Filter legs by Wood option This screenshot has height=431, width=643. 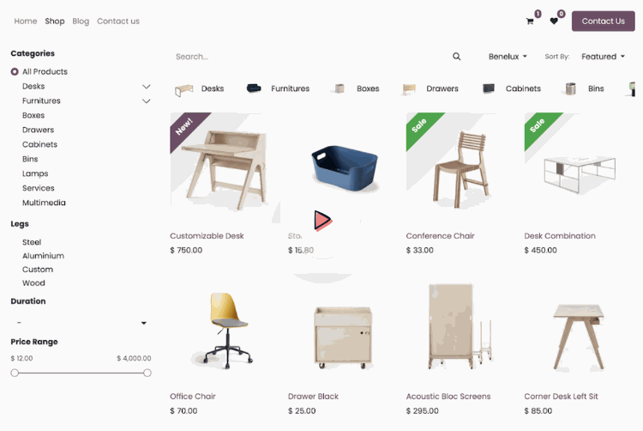click(x=33, y=282)
